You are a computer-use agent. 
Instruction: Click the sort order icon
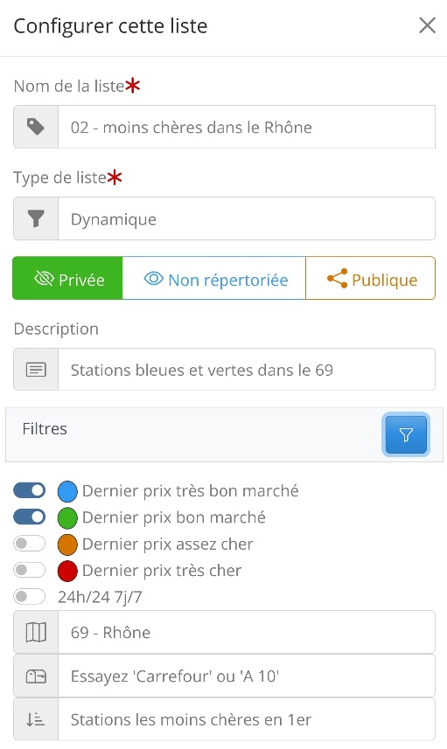[36, 720]
